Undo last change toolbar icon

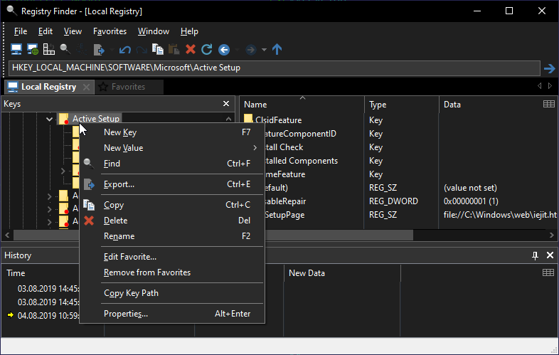(124, 50)
